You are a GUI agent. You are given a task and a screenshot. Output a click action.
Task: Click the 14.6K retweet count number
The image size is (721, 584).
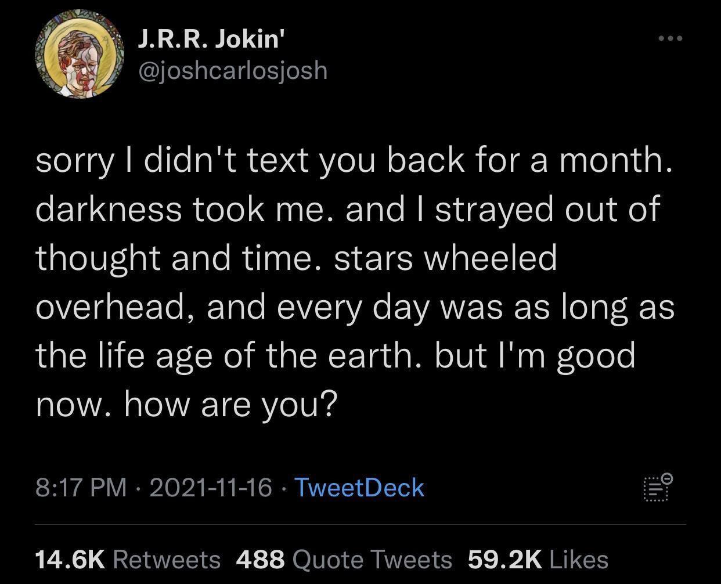[x=70, y=559]
